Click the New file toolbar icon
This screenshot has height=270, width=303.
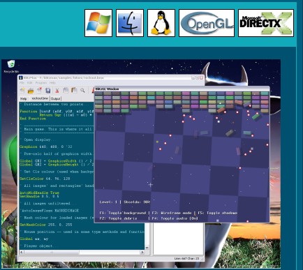[22, 91]
